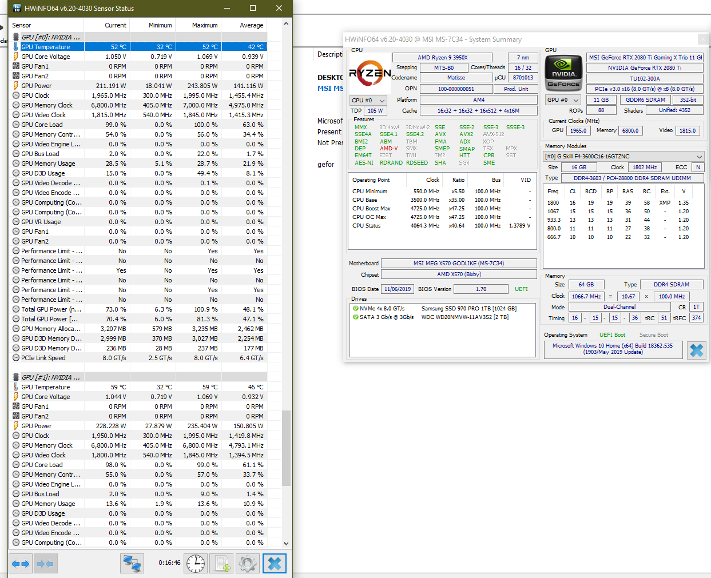Click the Secure Boot label
711x578 pixels.
coord(653,335)
